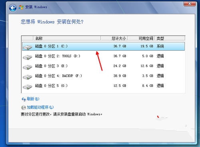
Task: Select 磁盘 0 分区 3 (E:) row
Action: click(103, 66)
